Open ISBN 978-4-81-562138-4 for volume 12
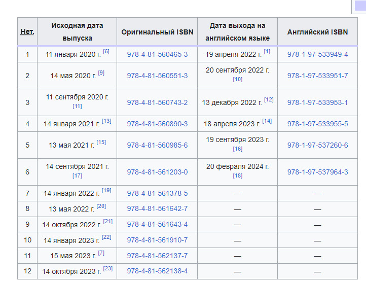The height and width of the screenshot is (282, 366). point(157,271)
